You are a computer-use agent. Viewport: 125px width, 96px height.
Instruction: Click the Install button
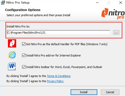pos(84,92)
